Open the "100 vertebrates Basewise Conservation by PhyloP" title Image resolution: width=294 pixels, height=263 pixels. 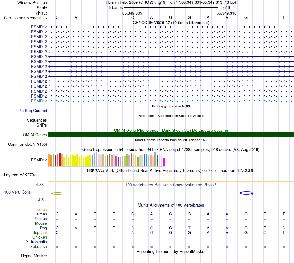pos(171,185)
